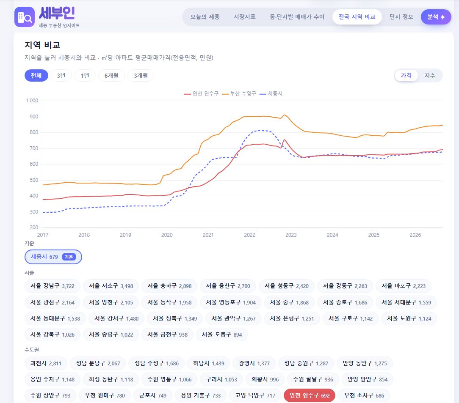Select the 서울 영등포구 1,904 chip
Screen dimensions: 459x403
point(231,302)
